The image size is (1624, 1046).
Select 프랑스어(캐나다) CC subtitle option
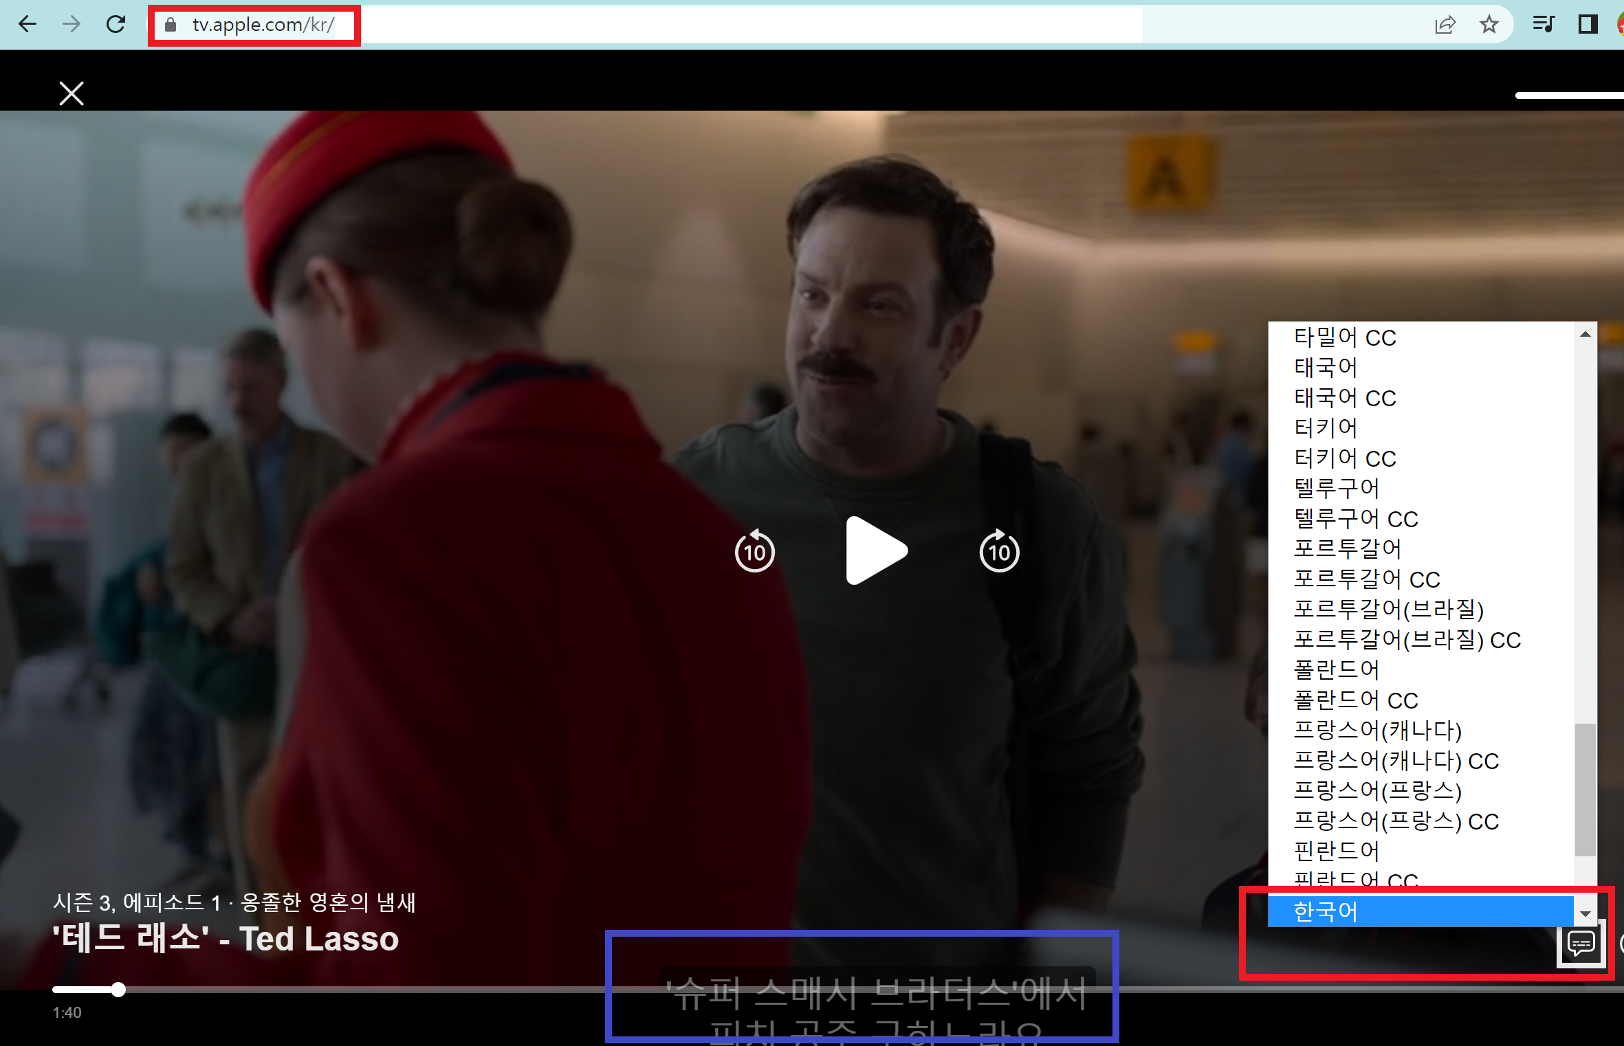click(1420, 761)
